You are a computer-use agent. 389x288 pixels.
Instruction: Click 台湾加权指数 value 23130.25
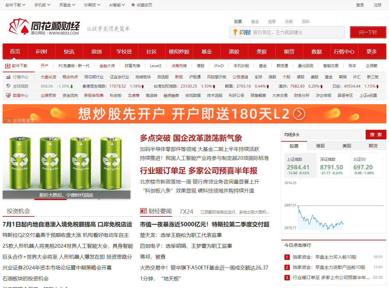coord(189,86)
